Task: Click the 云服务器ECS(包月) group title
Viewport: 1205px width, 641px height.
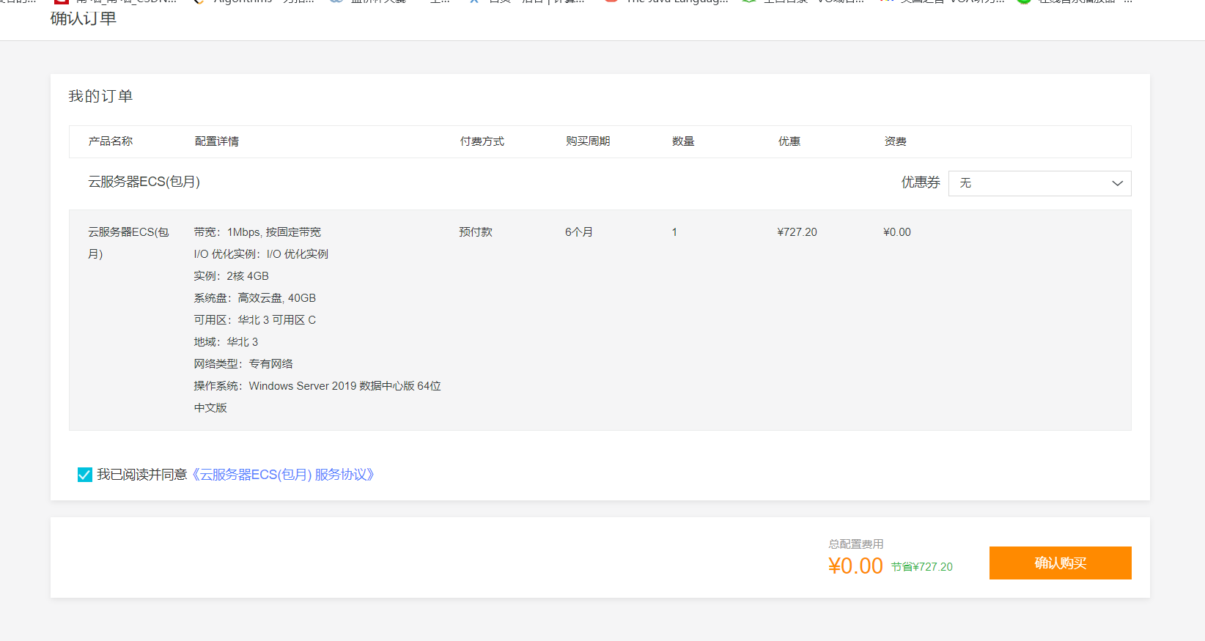Action: 144,182
